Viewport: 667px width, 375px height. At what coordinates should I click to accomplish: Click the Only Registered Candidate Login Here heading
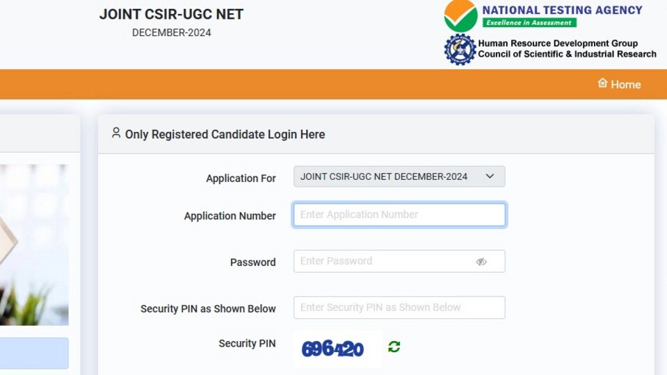[225, 134]
